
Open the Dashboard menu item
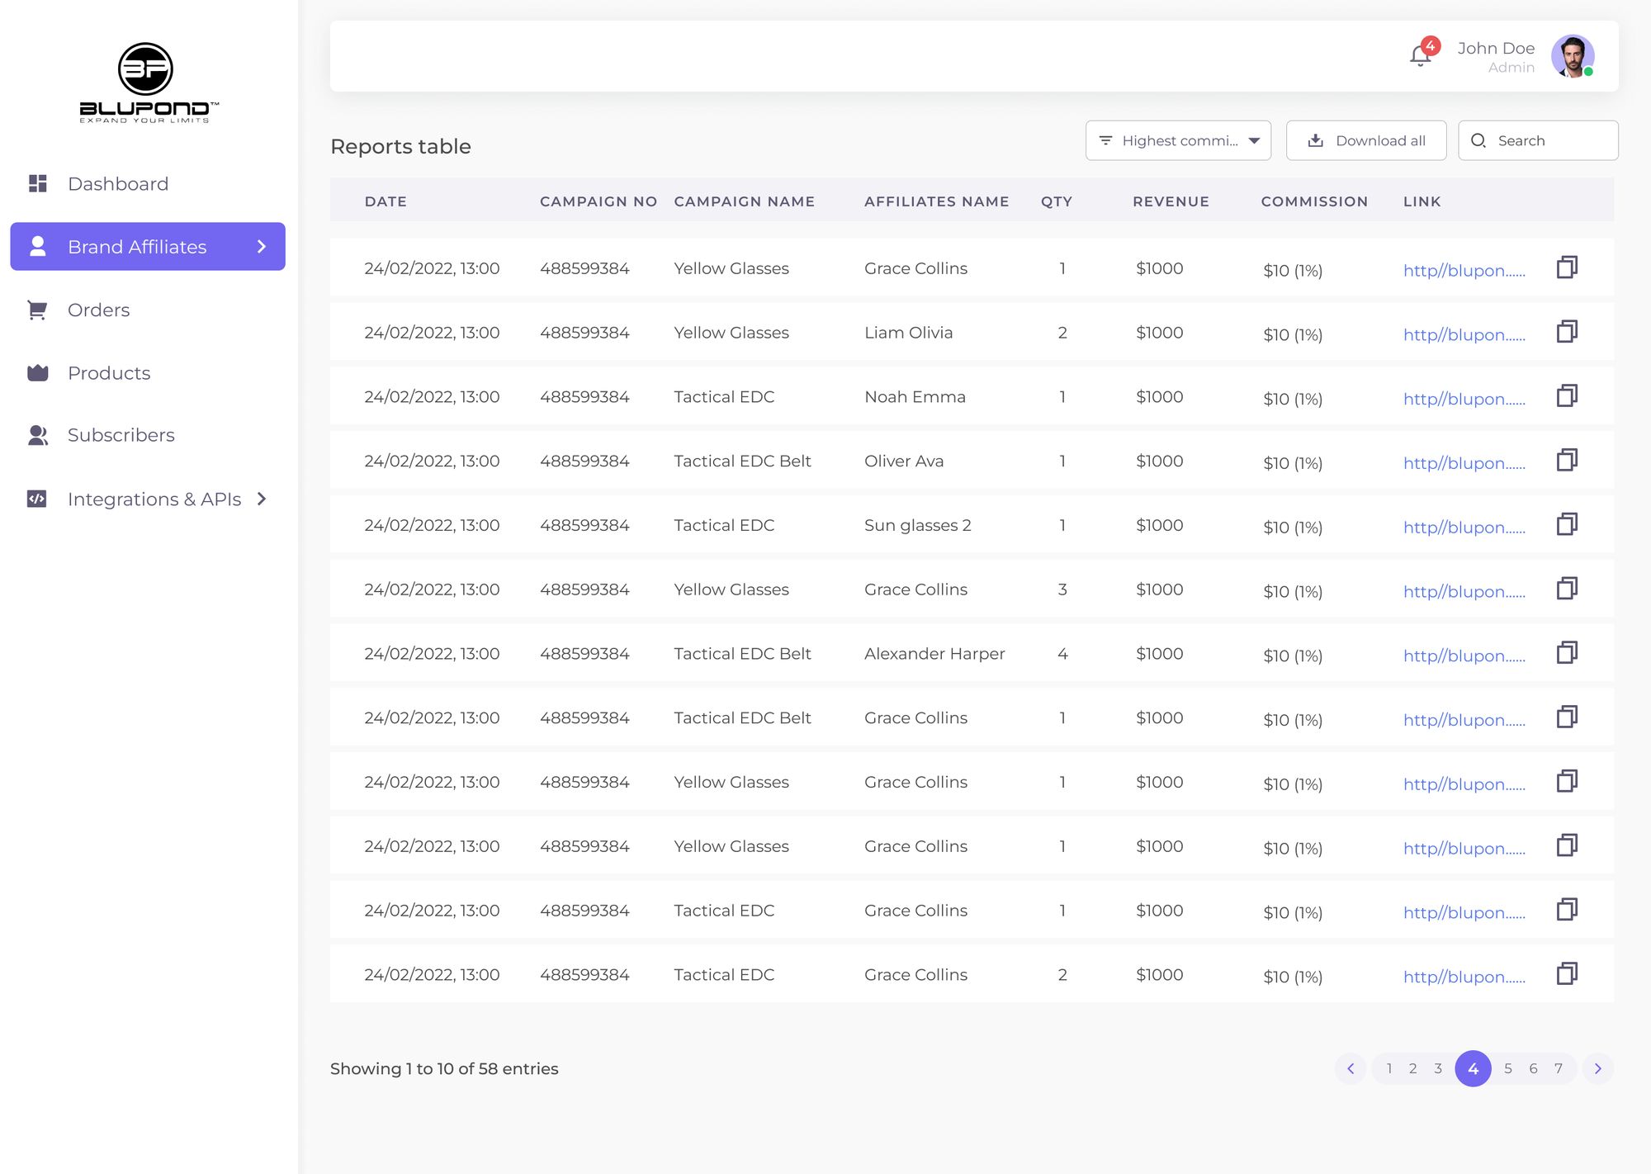[118, 184]
